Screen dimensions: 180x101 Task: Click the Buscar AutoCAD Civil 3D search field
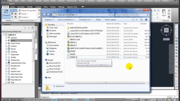point(132,15)
